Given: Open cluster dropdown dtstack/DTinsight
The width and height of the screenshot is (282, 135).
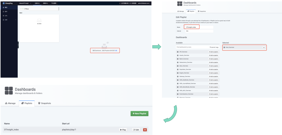Looking at the screenshot, I should coord(25,3).
